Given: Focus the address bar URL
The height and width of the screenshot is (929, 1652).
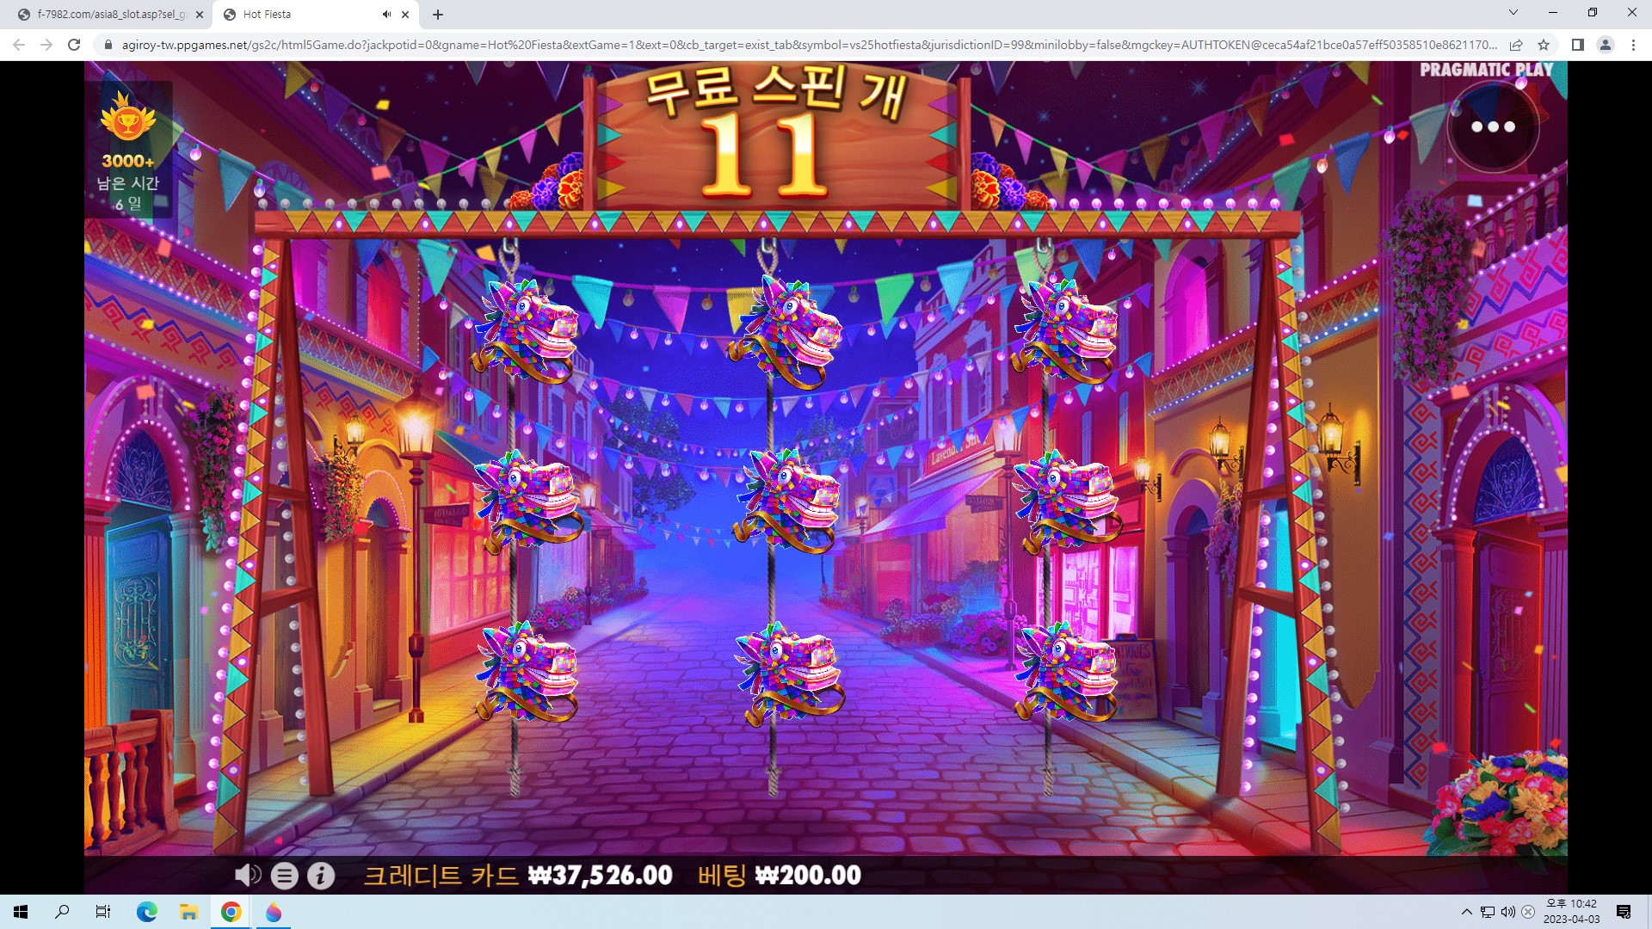Looking at the screenshot, I should 809,45.
